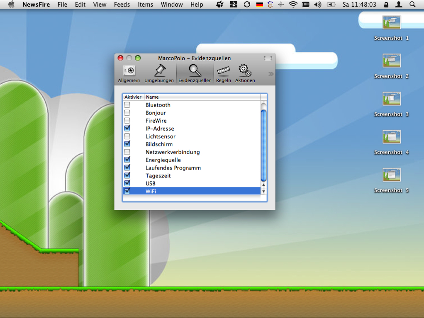The height and width of the screenshot is (318, 424).
Task: Enable the Bluetooth evidence source checkbox
Action: pos(127,105)
